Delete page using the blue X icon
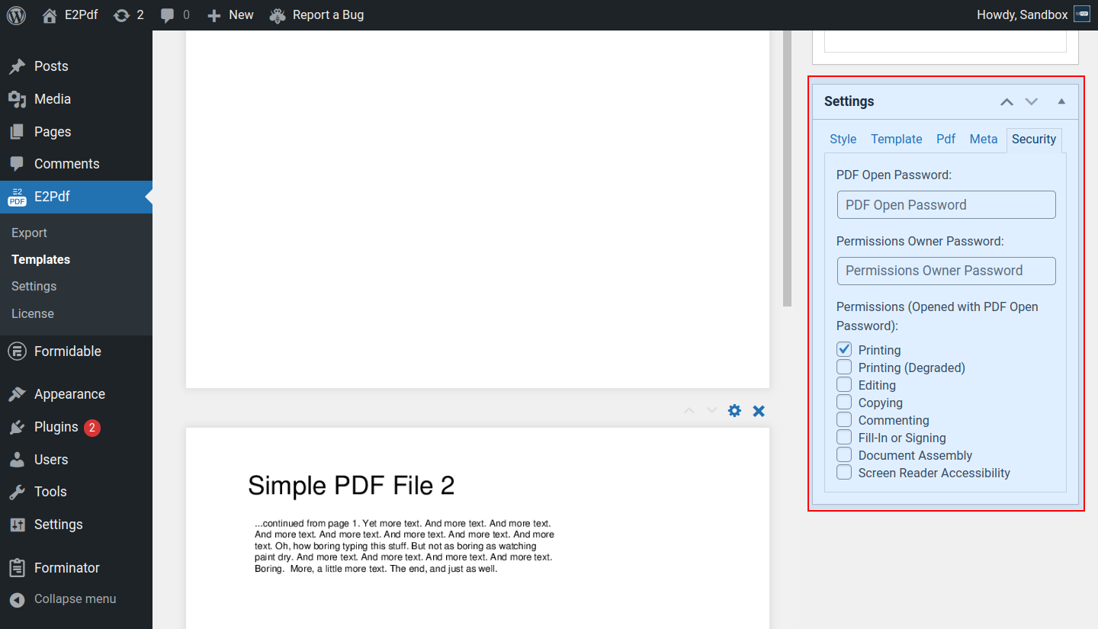This screenshot has height=629, width=1098. [759, 411]
